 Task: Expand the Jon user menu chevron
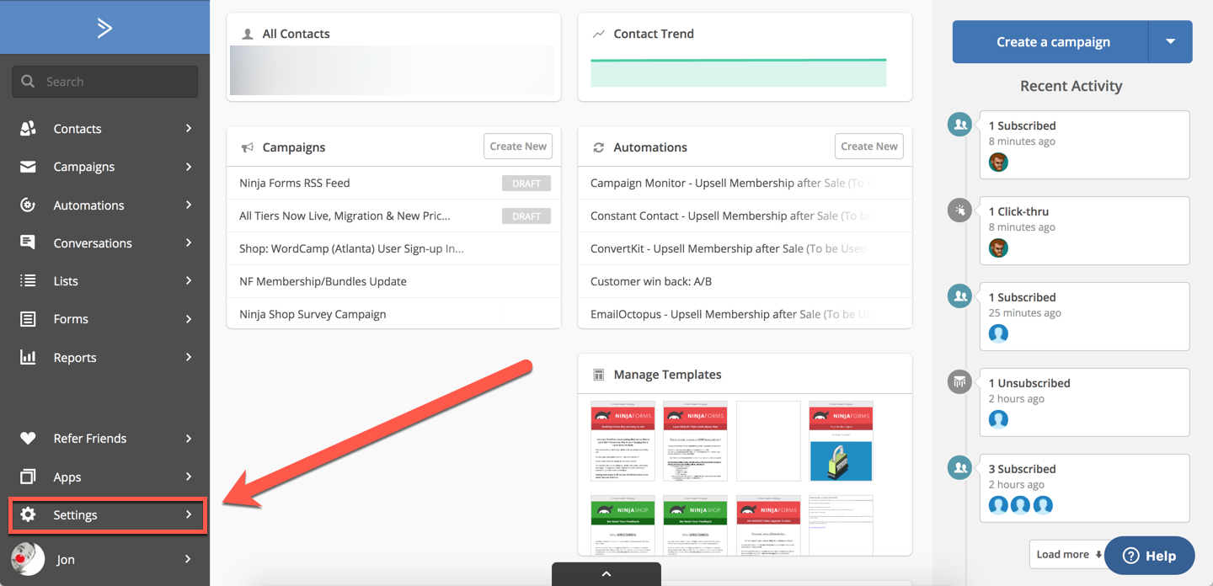[x=188, y=559]
